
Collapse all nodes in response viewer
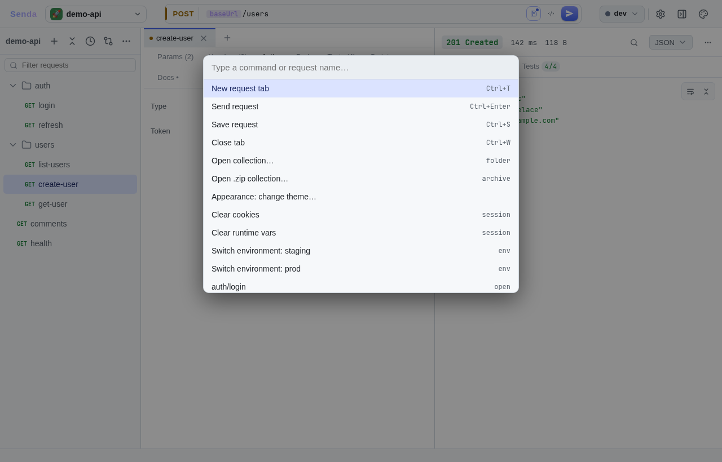coord(706,91)
